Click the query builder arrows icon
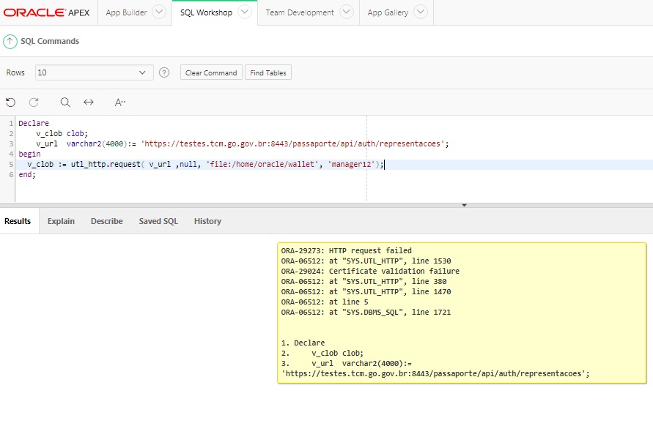653x437 pixels. click(x=89, y=102)
